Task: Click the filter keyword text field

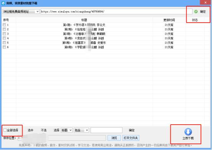Action: click(106, 130)
